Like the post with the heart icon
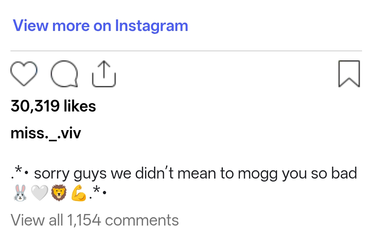Viewport: 371px width, 233px height. tap(24, 73)
